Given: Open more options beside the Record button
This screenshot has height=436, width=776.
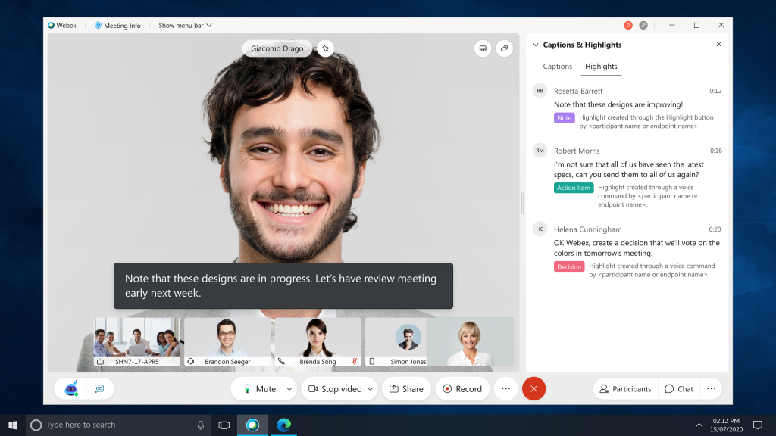Looking at the screenshot, I should tap(506, 388).
